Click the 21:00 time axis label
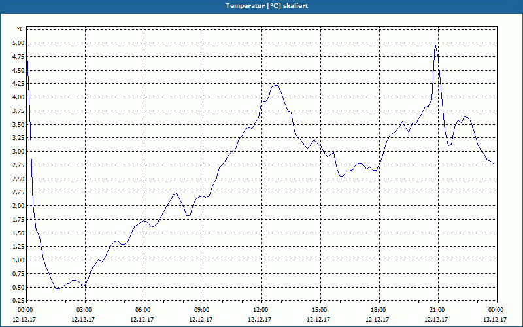Image resolution: width=523 pixels, height=327 pixels. 438,310
